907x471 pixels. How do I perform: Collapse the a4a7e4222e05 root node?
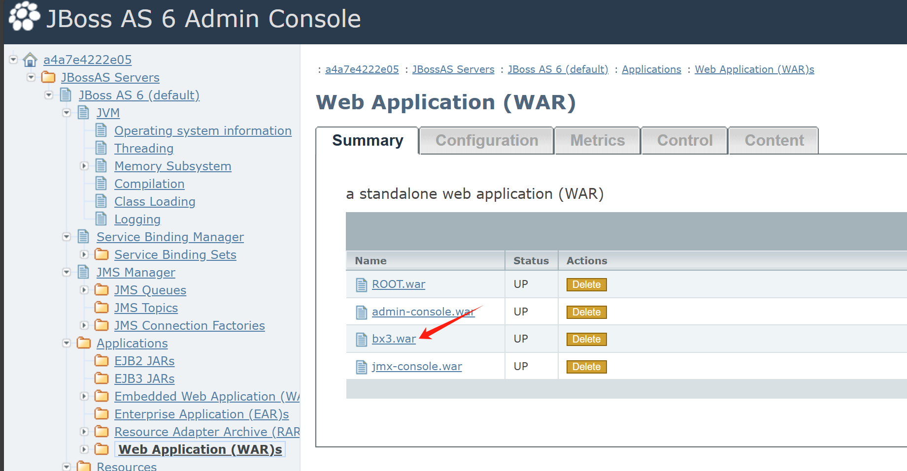click(13, 60)
